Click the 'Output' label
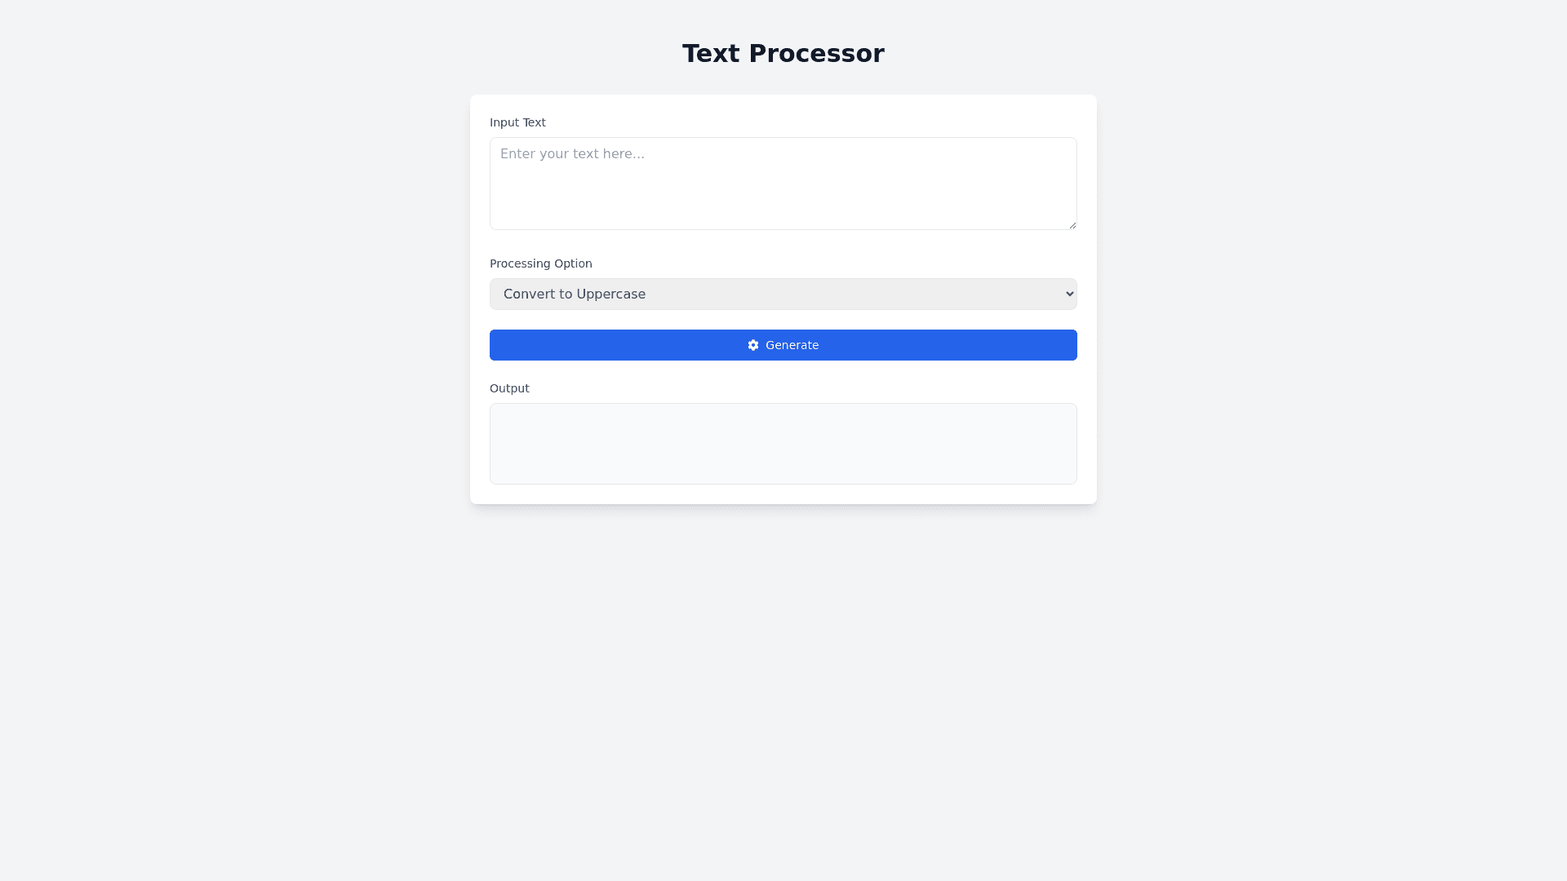Image resolution: width=1567 pixels, height=881 pixels. pyautogui.click(x=509, y=388)
